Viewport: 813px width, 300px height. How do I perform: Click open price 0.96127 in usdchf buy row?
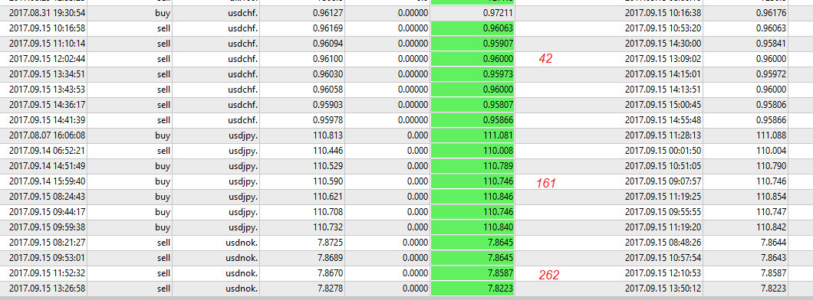328,13
